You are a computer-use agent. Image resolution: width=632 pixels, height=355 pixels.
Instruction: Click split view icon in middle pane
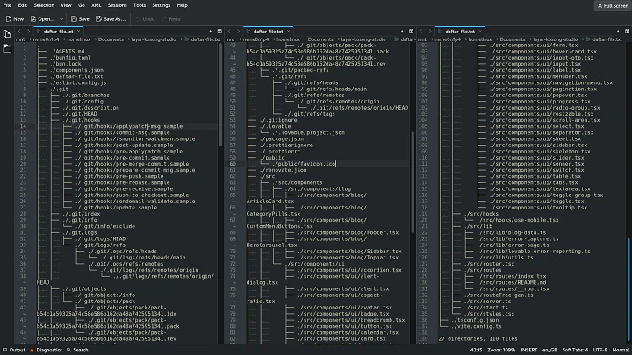[411, 32]
